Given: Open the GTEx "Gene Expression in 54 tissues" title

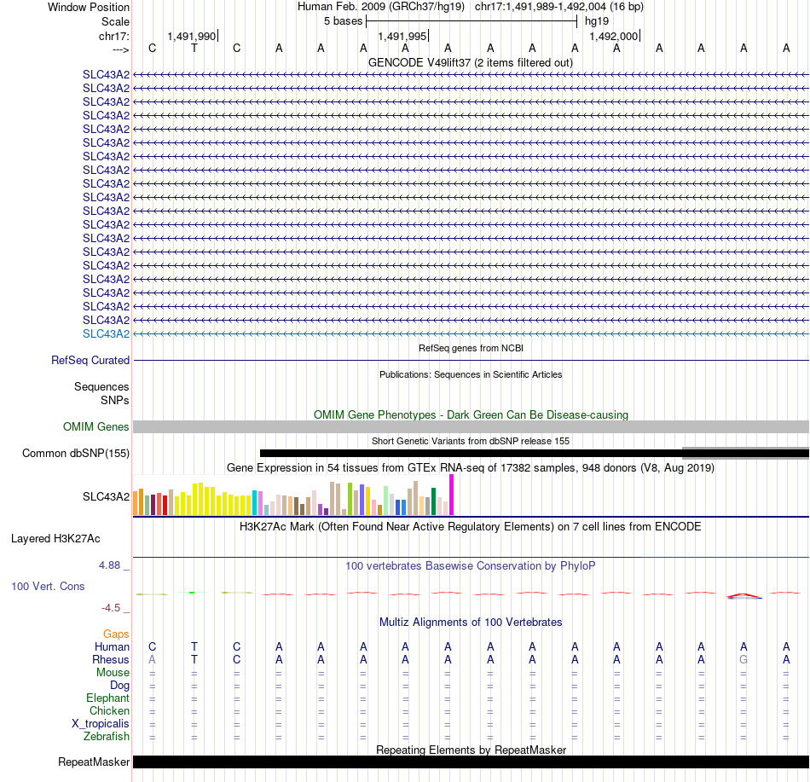Looking at the screenshot, I should 471,467.
